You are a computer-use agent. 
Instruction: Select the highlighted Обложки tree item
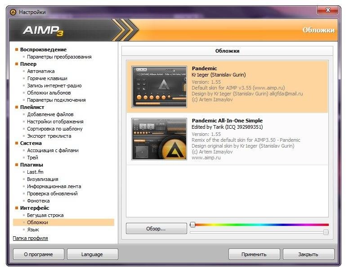[64, 222]
